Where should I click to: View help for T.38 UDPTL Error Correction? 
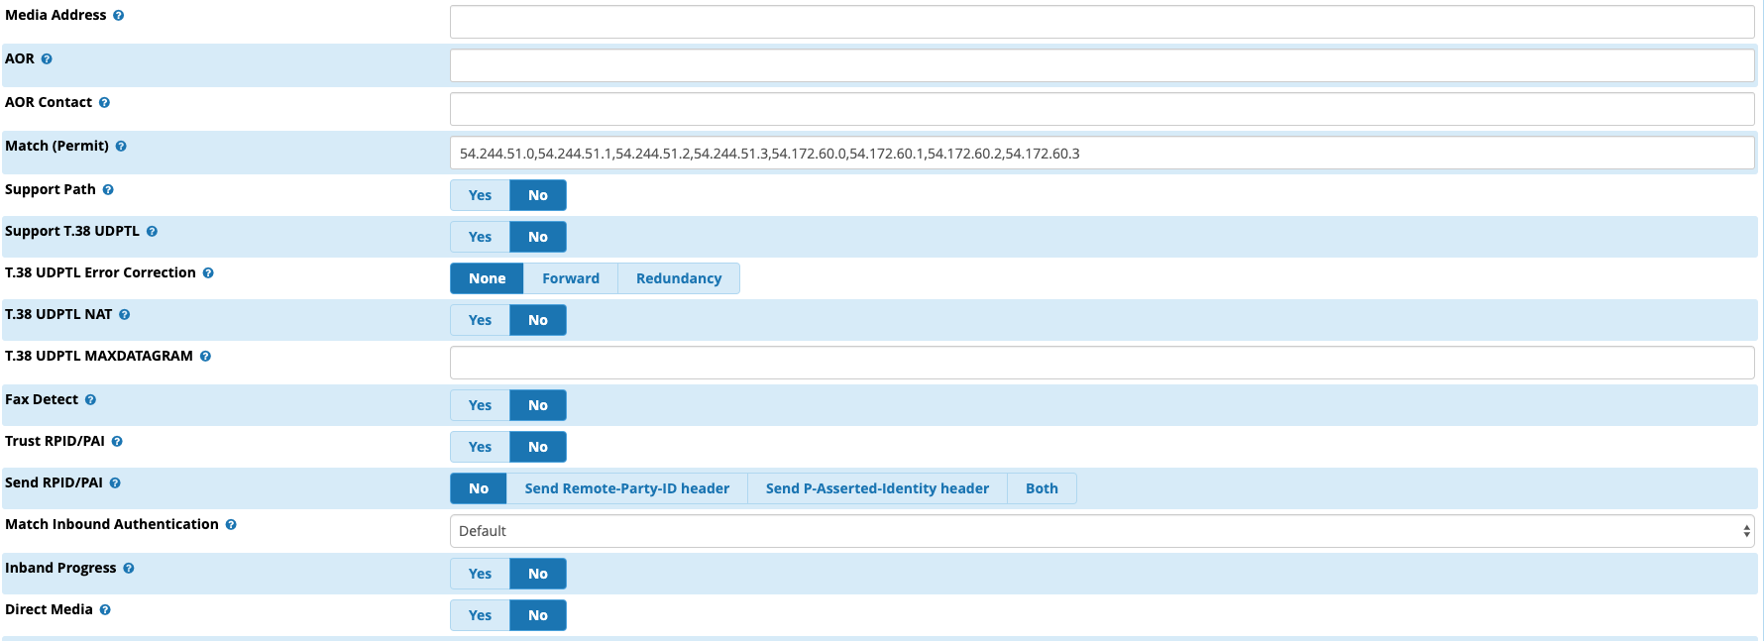pyautogui.click(x=208, y=273)
